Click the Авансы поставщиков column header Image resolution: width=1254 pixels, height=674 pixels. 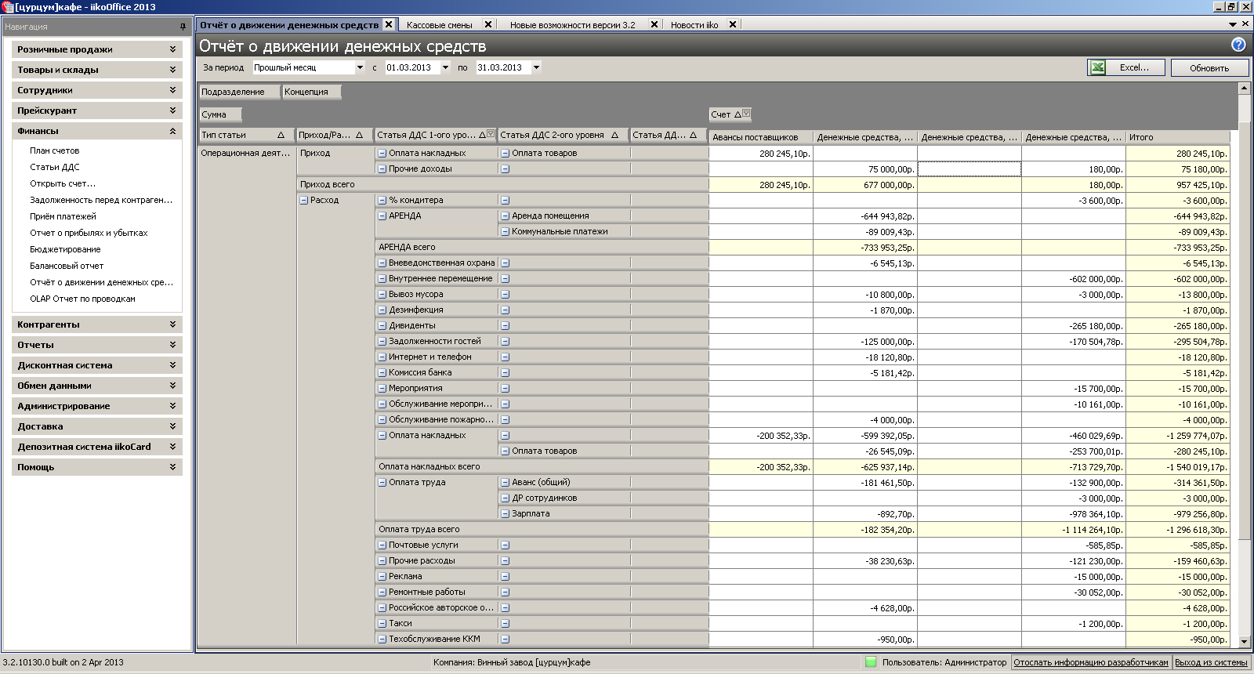coord(761,137)
